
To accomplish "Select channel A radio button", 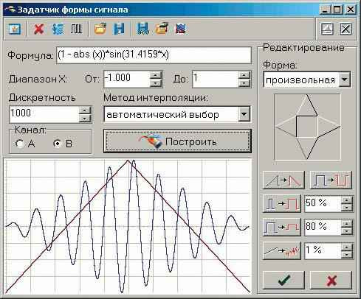I will [x=20, y=144].
